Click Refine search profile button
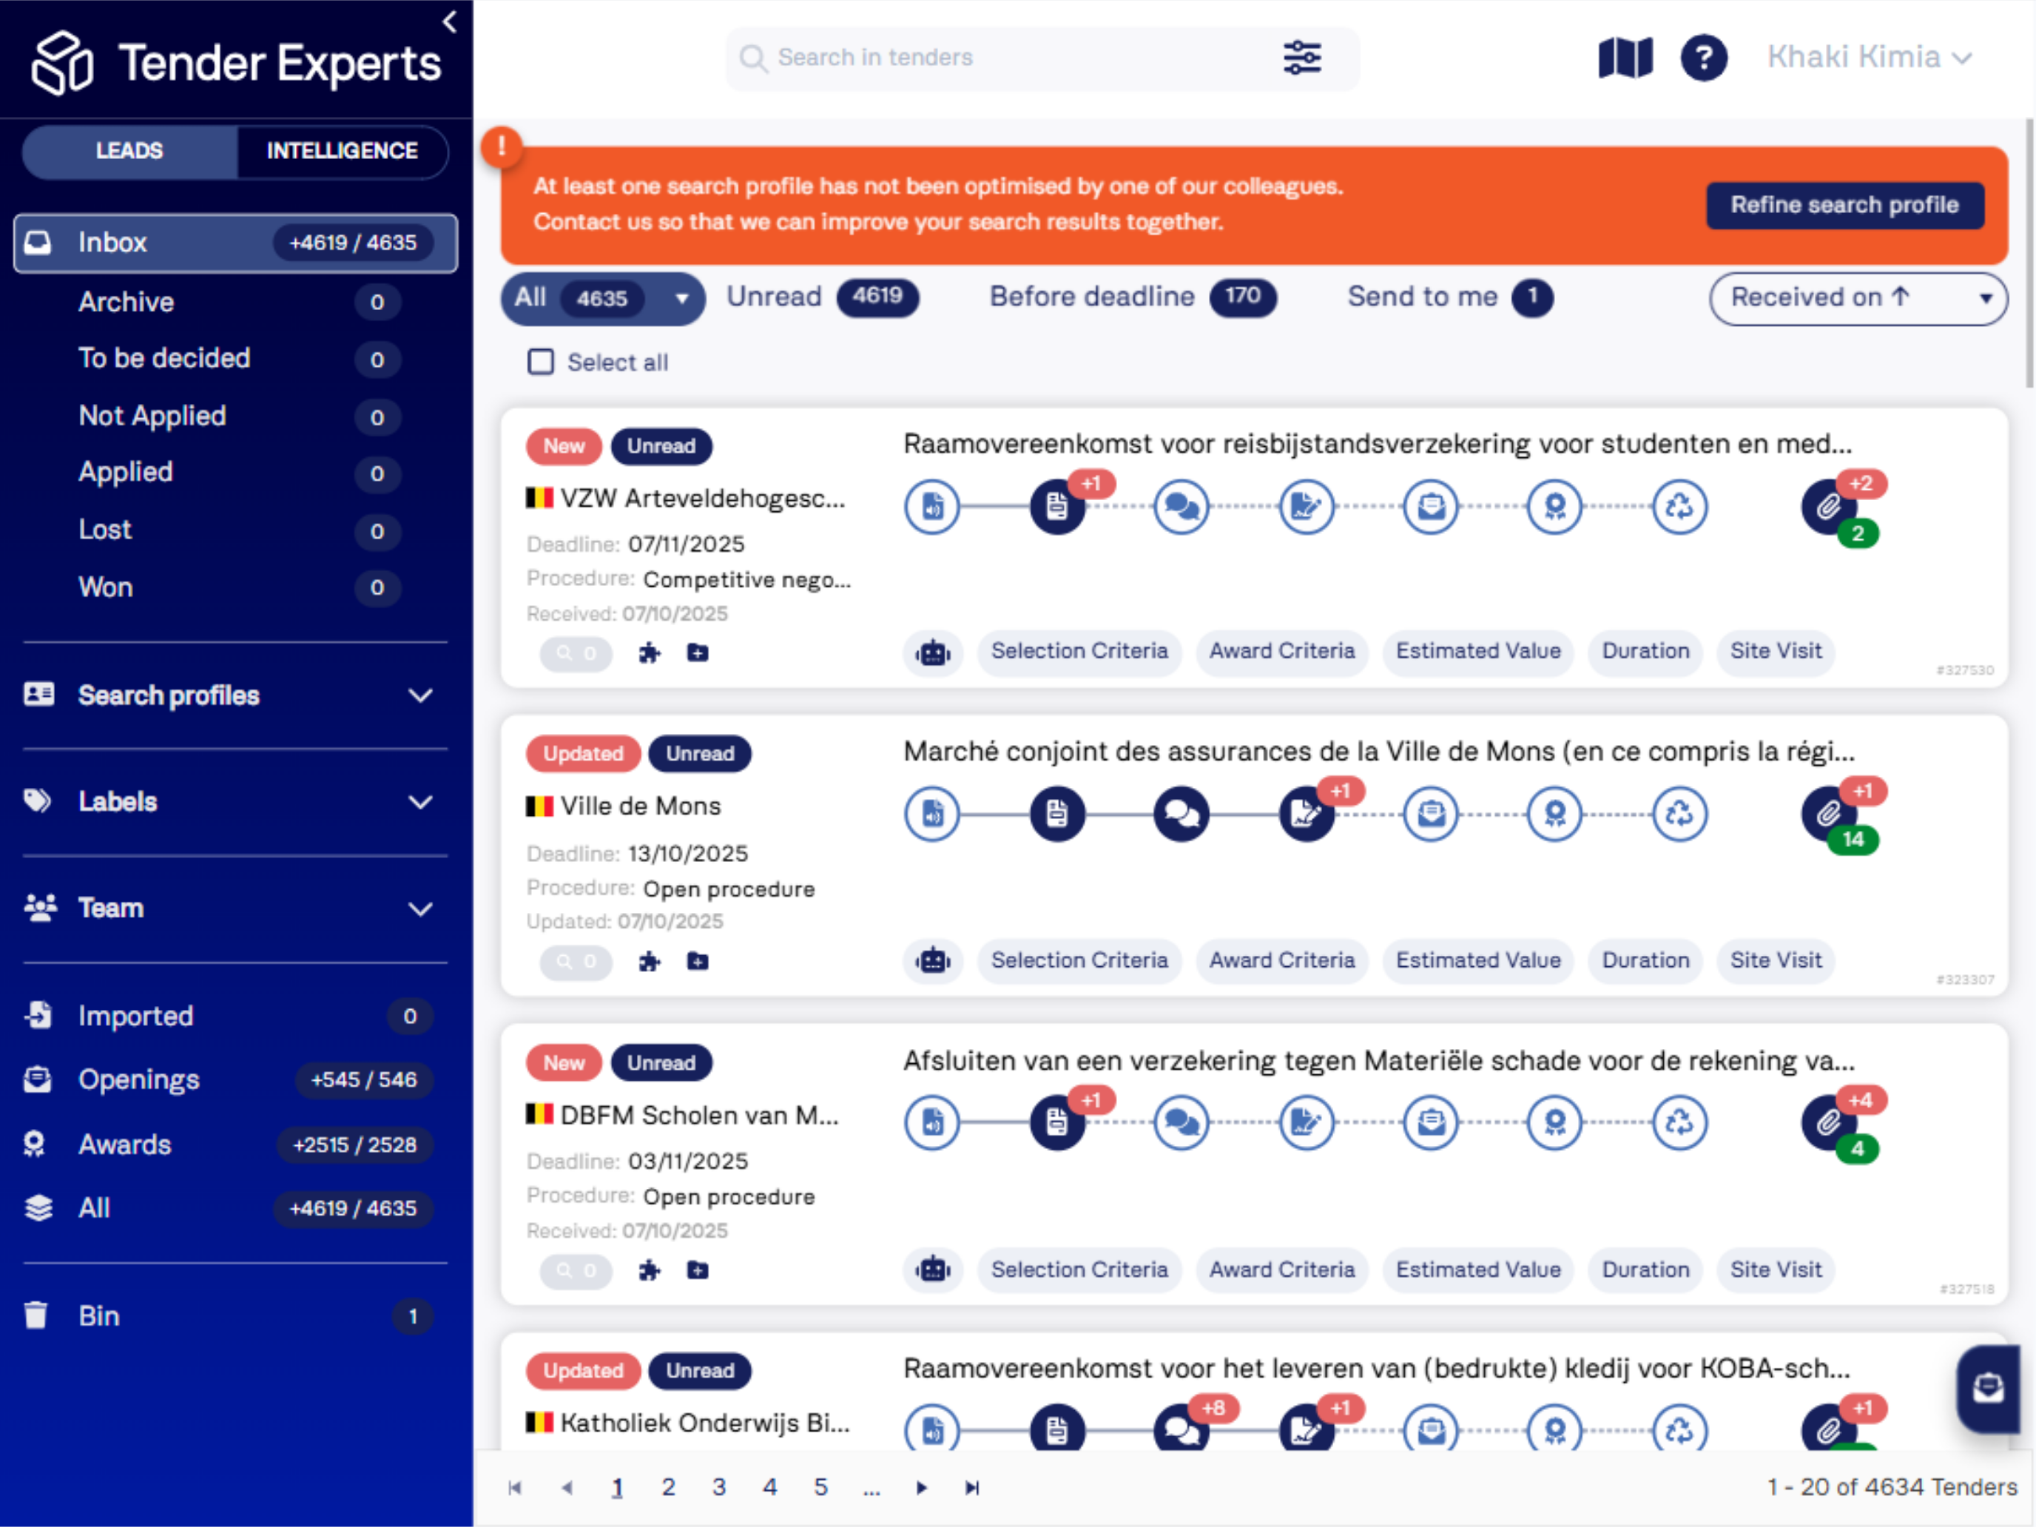Screen dimensions: 2036x1527 tap(1844, 205)
